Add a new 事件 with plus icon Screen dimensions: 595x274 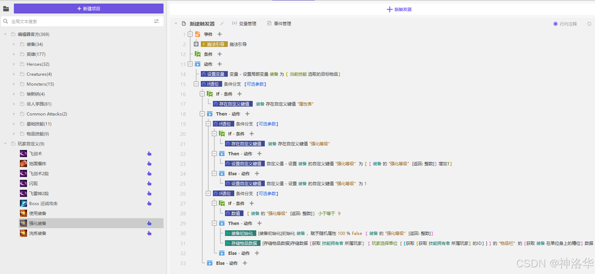(x=220, y=34)
